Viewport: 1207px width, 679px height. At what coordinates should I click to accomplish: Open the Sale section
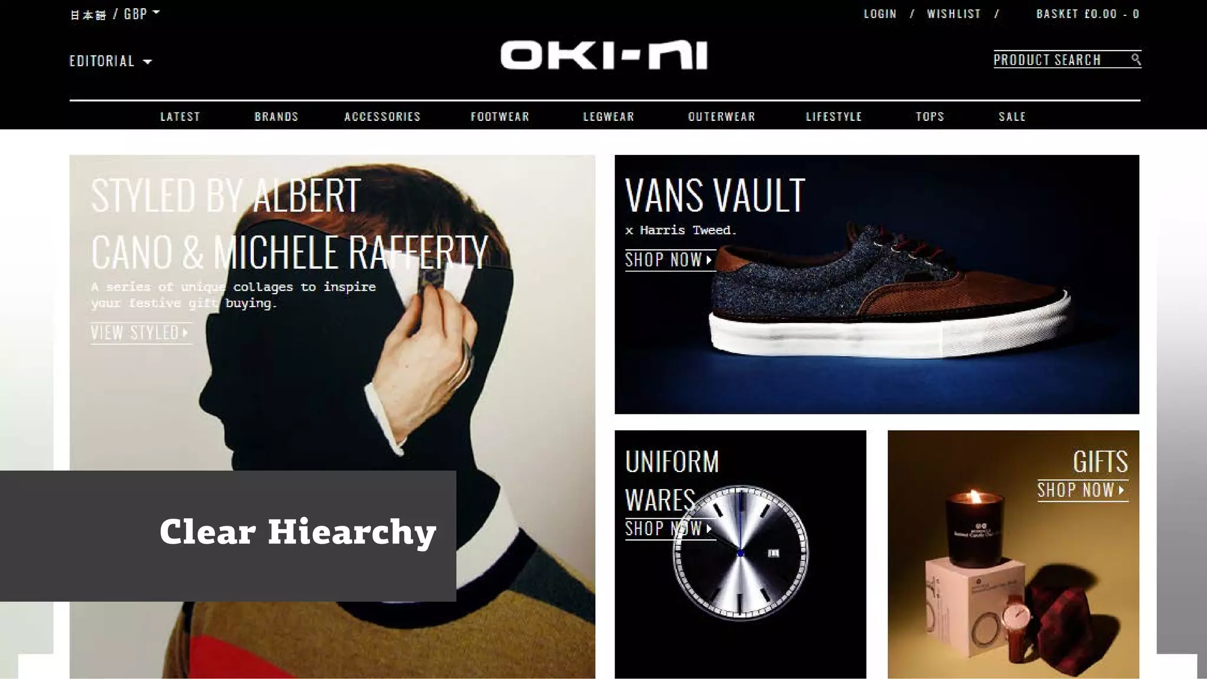point(1012,117)
